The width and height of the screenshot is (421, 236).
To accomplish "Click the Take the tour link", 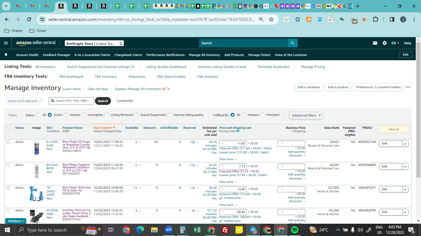I will point(98,89).
